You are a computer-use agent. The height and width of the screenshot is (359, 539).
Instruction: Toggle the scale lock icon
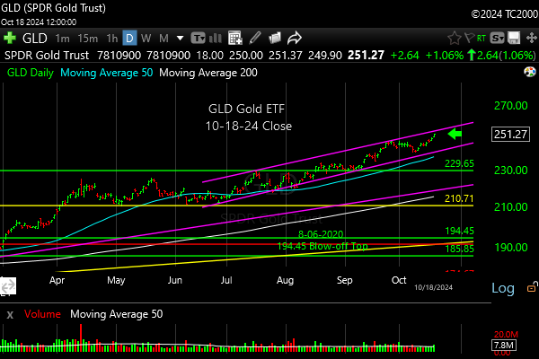click(x=532, y=287)
